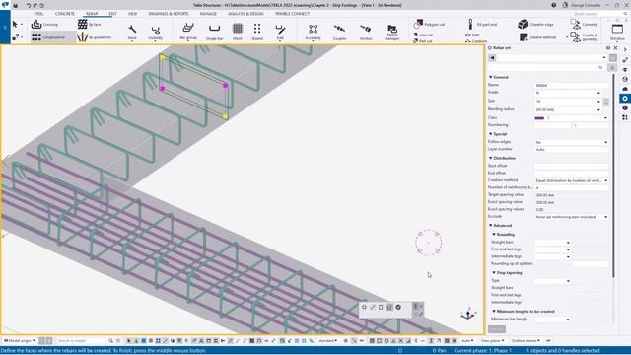
Task: Open the rebar Edit tool
Action: tap(280, 32)
